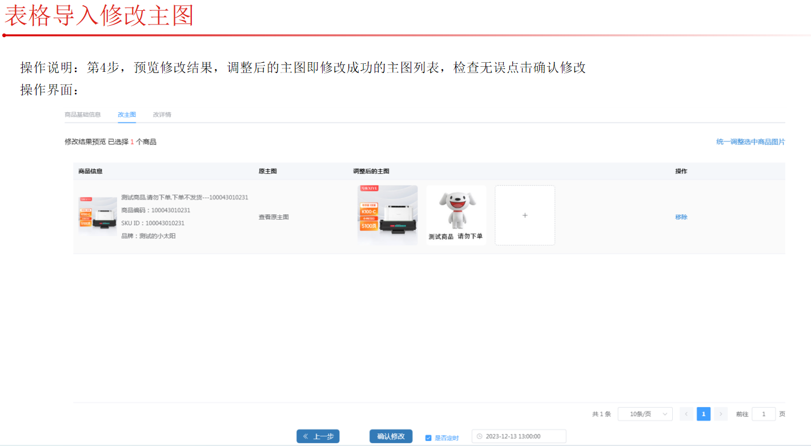Go to the previous page using left arrow

(x=686, y=414)
